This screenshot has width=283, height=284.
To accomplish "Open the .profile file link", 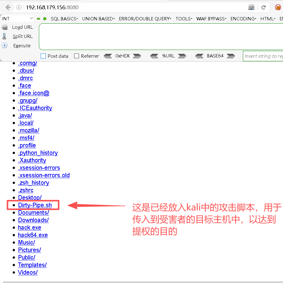I will (x=27, y=146).
